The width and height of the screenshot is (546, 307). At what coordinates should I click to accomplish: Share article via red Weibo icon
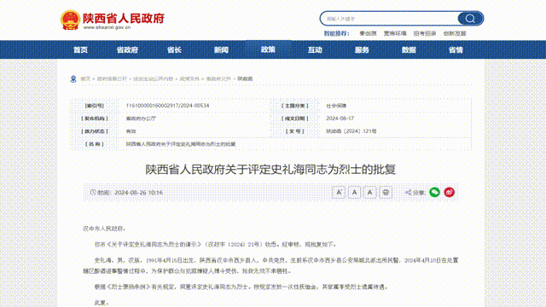(x=450, y=192)
